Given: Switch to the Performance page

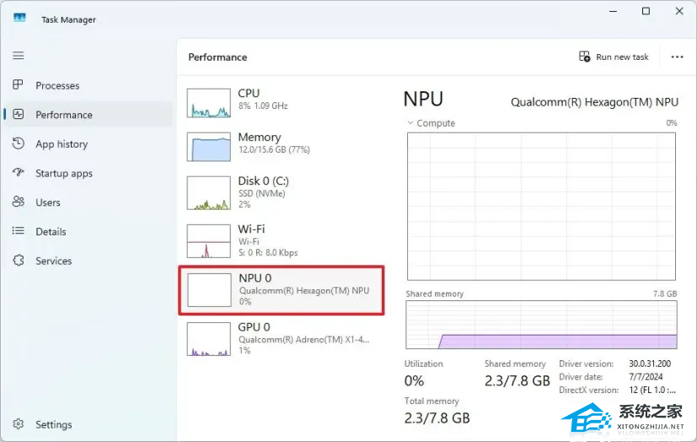Looking at the screenshot, I should click(88, 114).
